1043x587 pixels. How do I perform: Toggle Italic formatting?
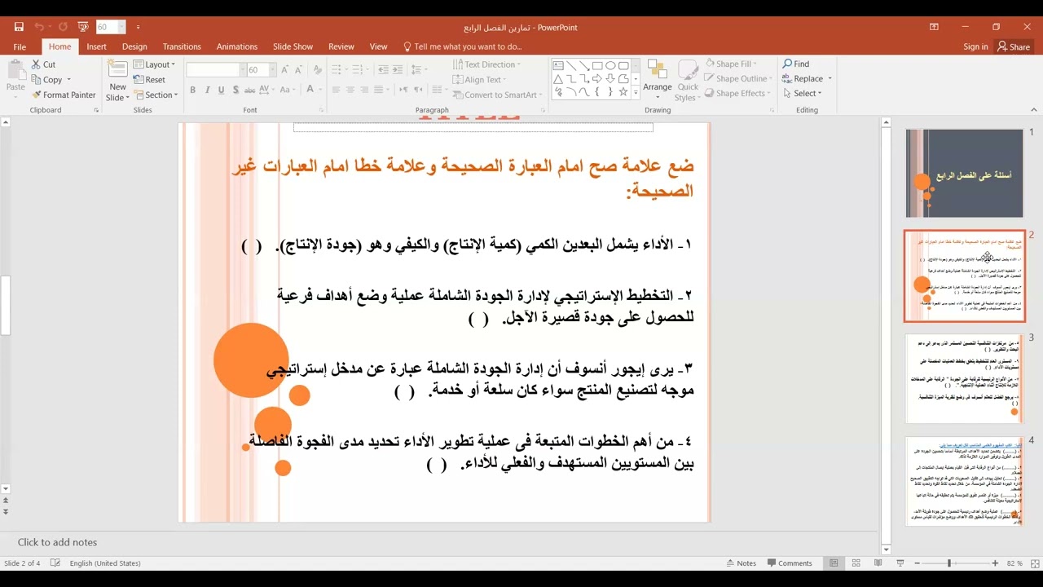pyautogui.click(x=207, y=90)
